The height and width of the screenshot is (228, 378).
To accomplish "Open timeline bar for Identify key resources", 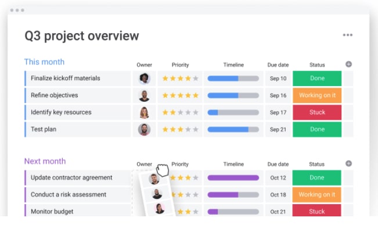I will coord(233,112).
